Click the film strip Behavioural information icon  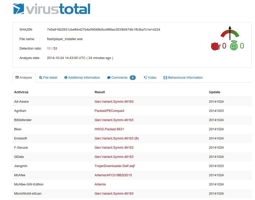pos(165,78)
